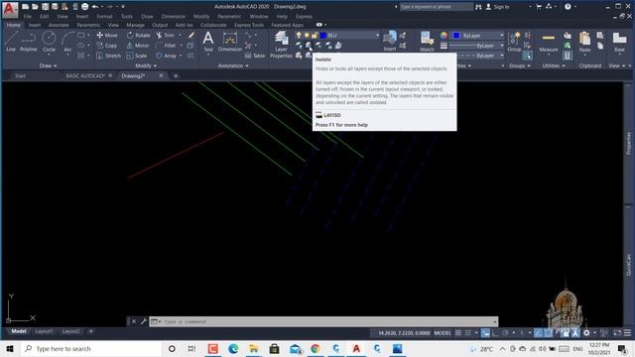Click the Group objects tool

[514, 42]
